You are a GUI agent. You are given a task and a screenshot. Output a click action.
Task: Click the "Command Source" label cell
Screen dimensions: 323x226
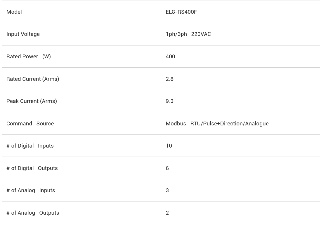(30, 124)
